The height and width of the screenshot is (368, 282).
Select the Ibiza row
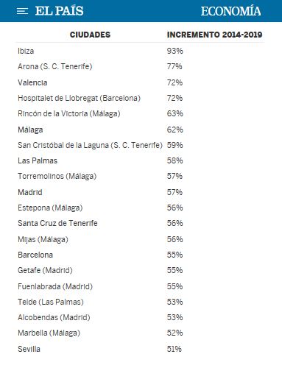coord(140,51)
